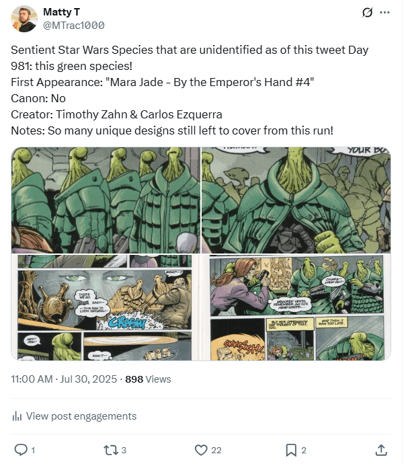Open the bottom-right comic page image
This screenshot has width=404, height=464.
coord(296,307)
